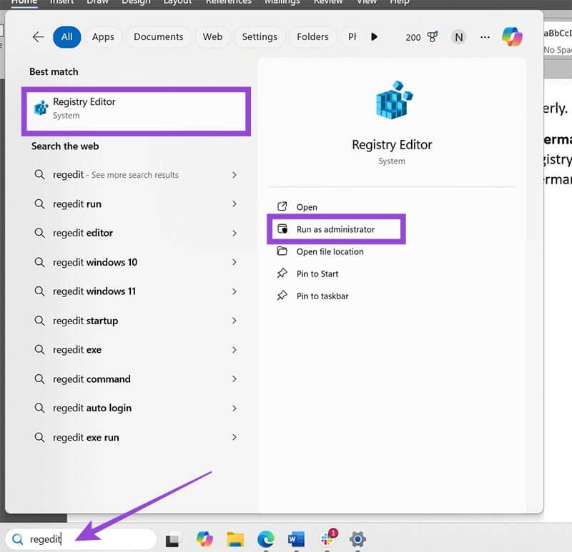572x552 pixels.
Task: Click search magnifier icon beside 'regedit editor'
Action: pos(39,233)
